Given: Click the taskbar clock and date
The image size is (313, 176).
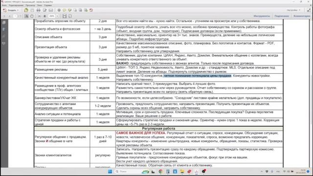Looking at the screenshot, I should [x=301, y=172].
